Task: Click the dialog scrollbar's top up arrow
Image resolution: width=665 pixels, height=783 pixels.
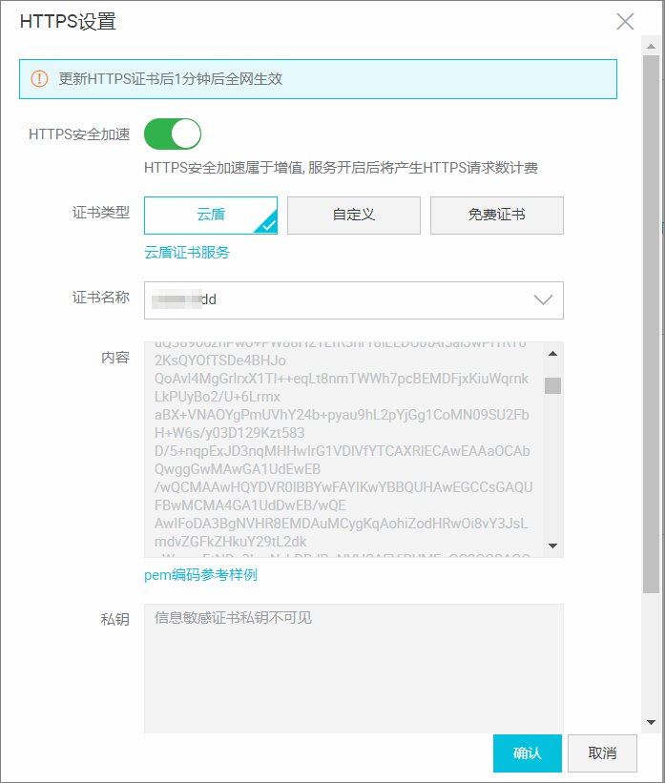Action: click(x=651, y=45)
